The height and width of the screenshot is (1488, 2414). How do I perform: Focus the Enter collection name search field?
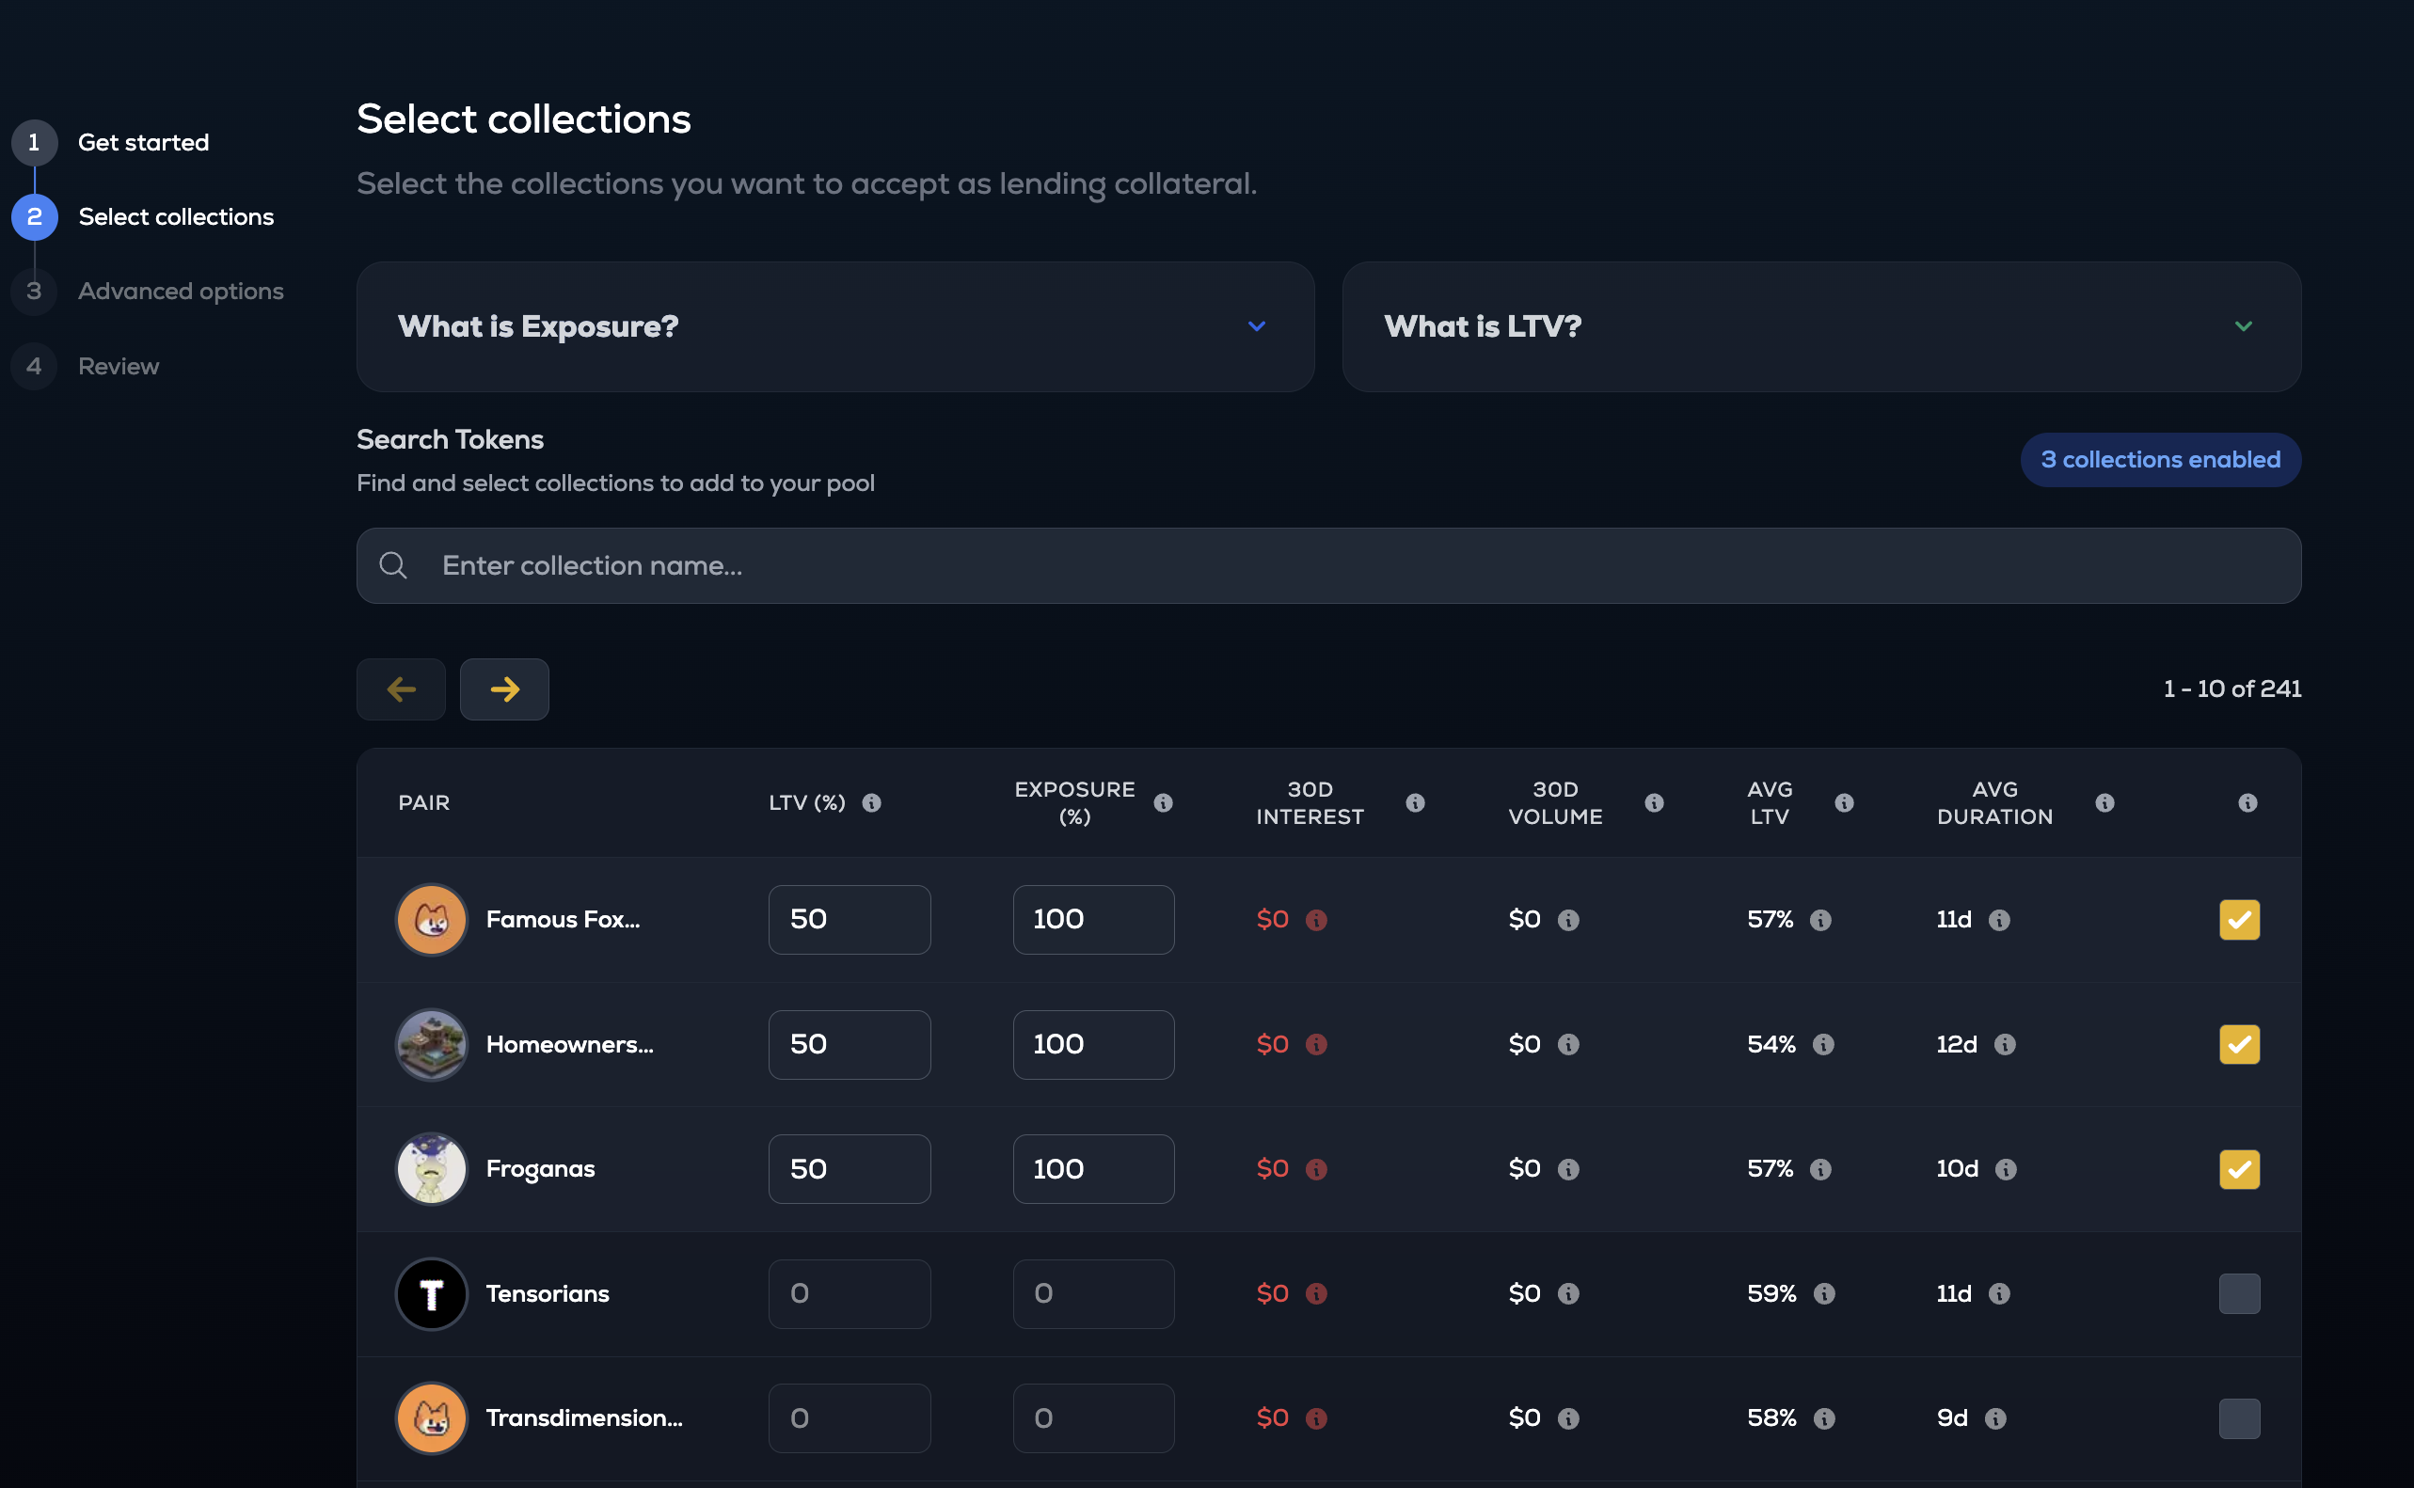1328,566
